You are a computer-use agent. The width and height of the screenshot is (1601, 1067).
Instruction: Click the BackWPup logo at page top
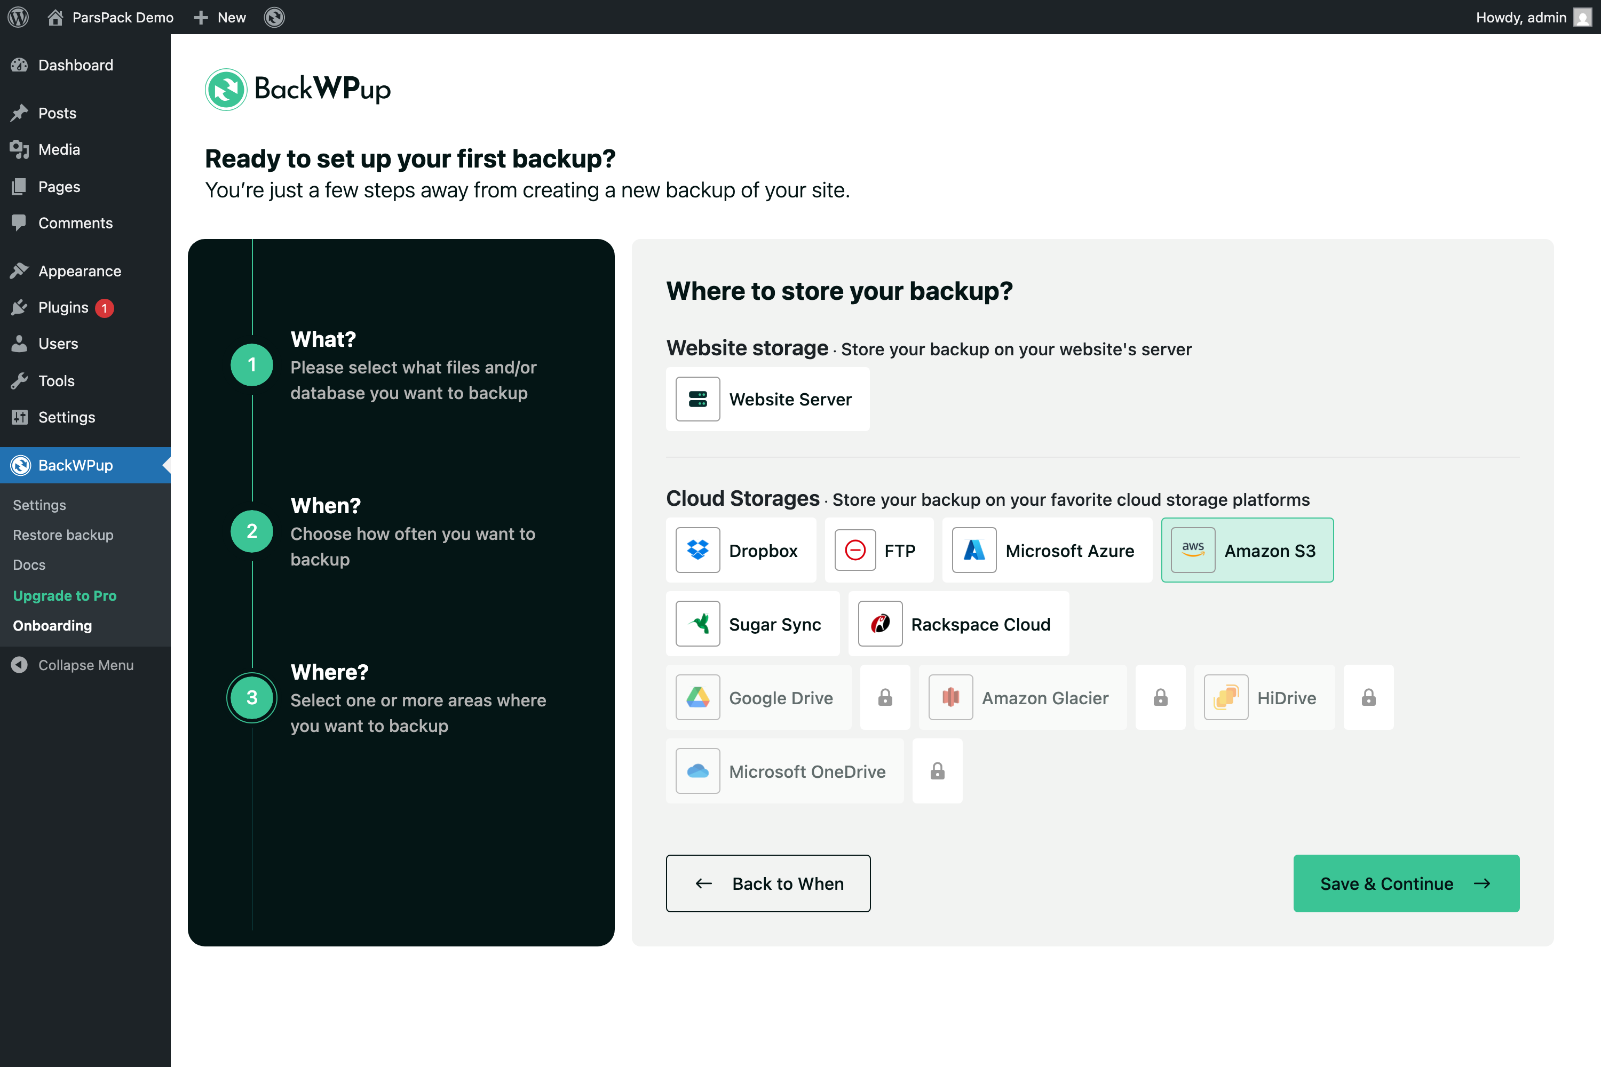(297, 89)
